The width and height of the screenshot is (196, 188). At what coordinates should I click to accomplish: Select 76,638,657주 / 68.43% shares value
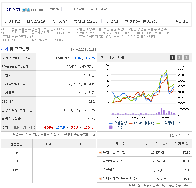(x=78, y=110)
